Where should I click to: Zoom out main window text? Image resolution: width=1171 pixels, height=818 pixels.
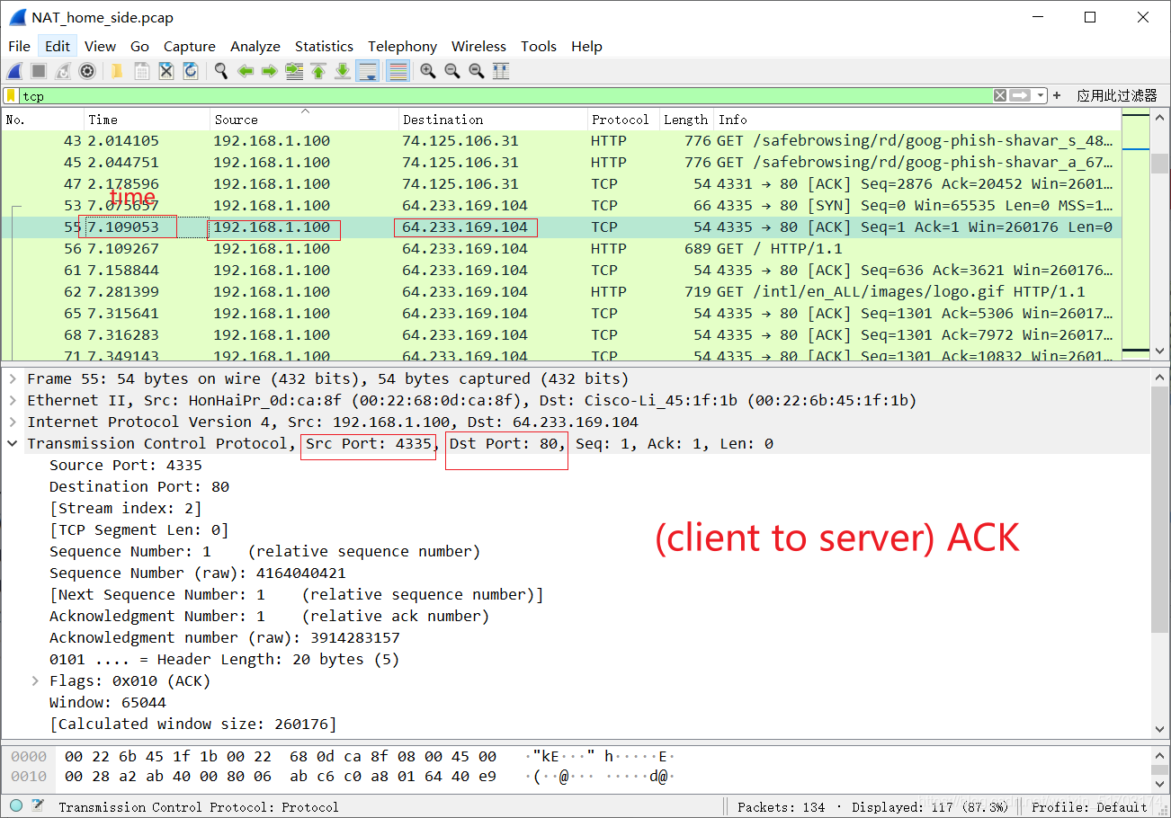[452, 71]
